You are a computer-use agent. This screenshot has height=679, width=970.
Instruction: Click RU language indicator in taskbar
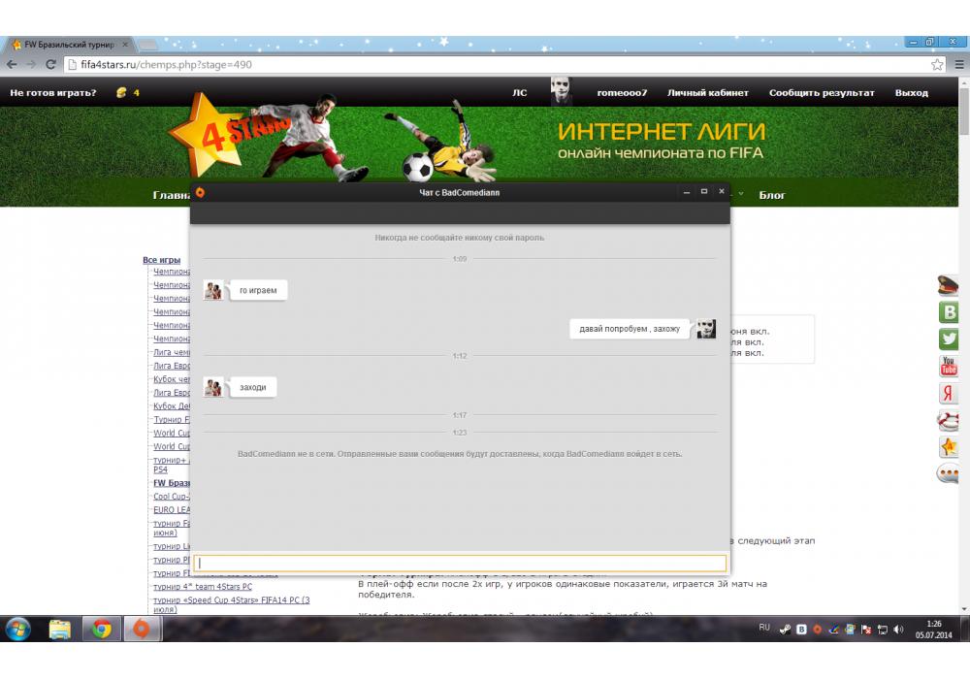click(x=764, y=627)
